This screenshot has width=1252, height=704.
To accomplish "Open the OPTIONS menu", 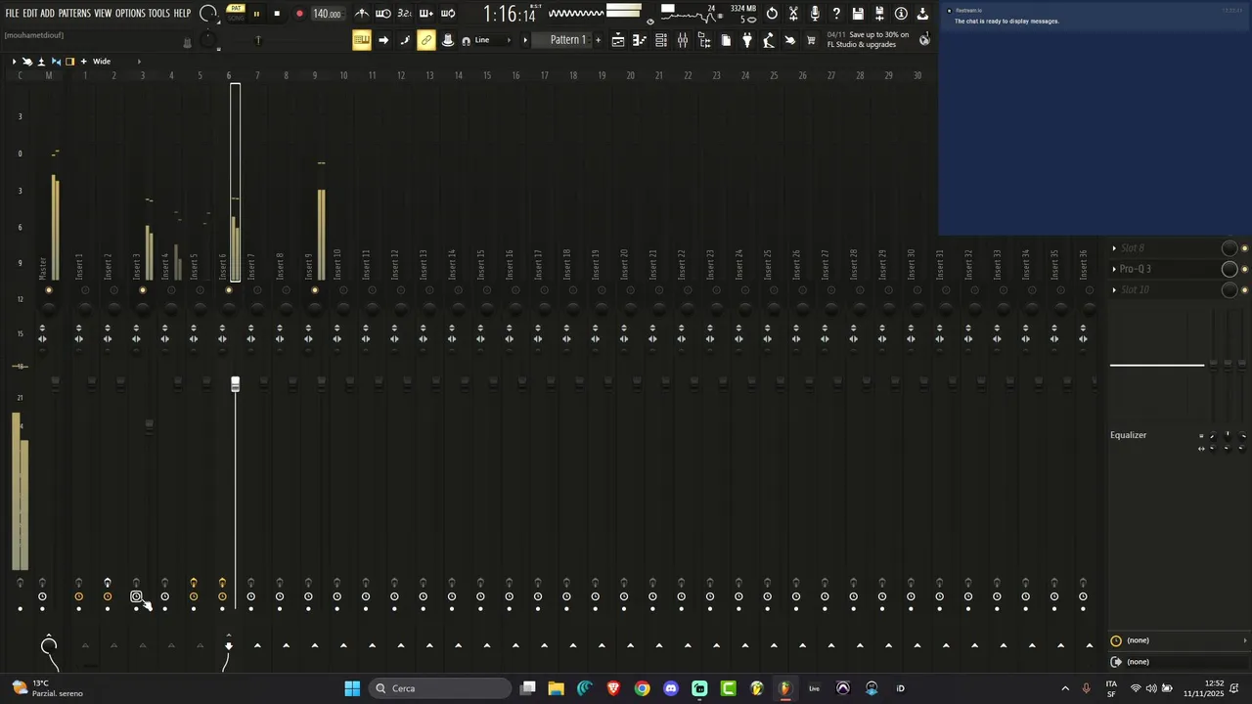I will click(x=130, y=14).
